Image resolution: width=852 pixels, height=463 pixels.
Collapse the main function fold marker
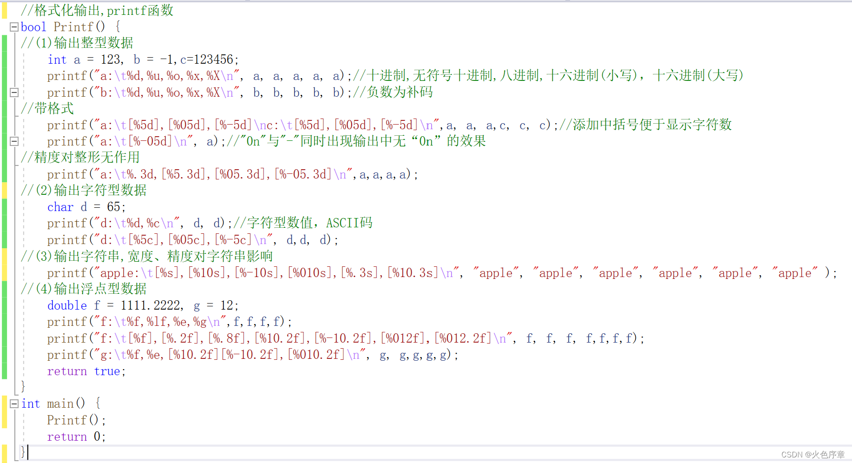14,403
